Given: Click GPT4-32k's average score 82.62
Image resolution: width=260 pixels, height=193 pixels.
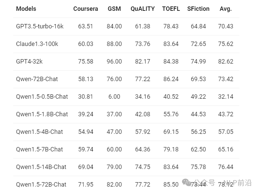Looking at the screenshot, I should [226, 62].
